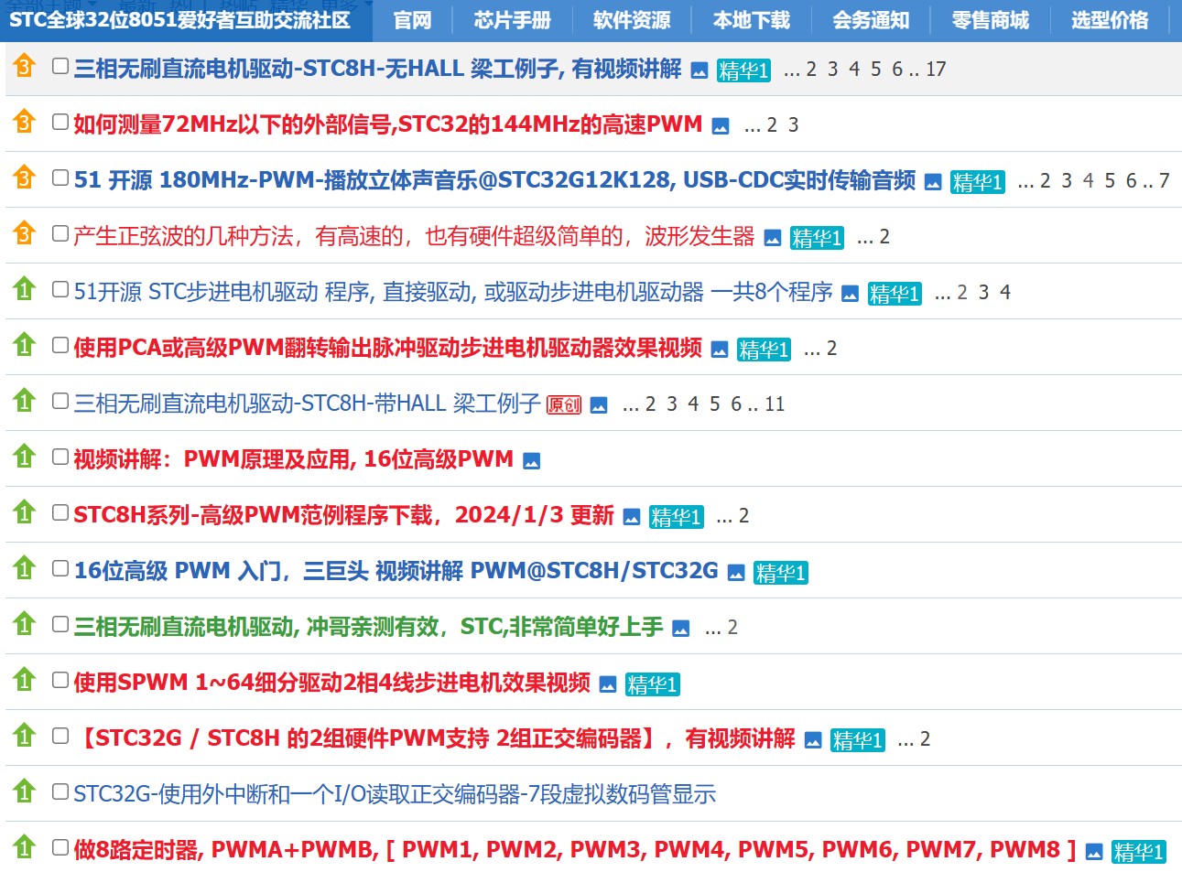
Task: Check box for 51 开源 180MHz-PWM thread
Action: [x=60, y=178]
